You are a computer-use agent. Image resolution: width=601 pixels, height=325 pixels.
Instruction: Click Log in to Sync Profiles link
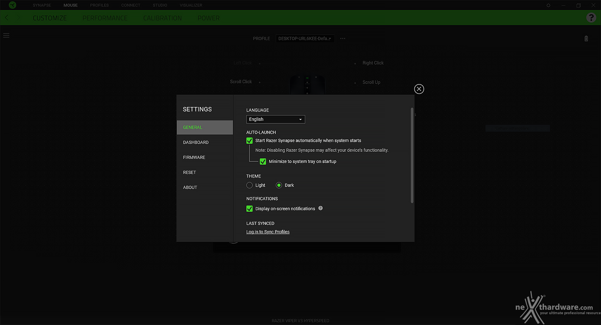tap(268, 232)
